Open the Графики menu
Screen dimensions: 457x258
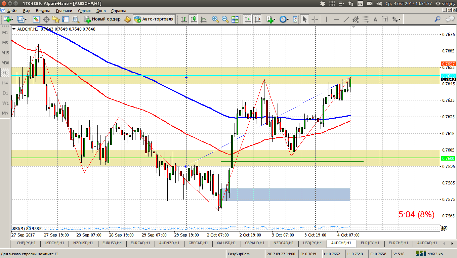point(64,11)
